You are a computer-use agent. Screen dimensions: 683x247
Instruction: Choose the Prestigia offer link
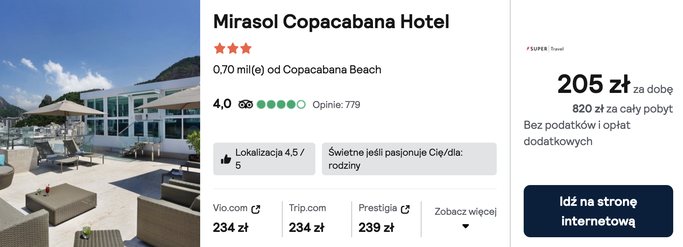tap(377, 208)
